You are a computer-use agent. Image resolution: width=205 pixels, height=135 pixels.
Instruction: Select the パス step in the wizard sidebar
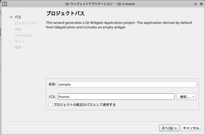point(18,17)
